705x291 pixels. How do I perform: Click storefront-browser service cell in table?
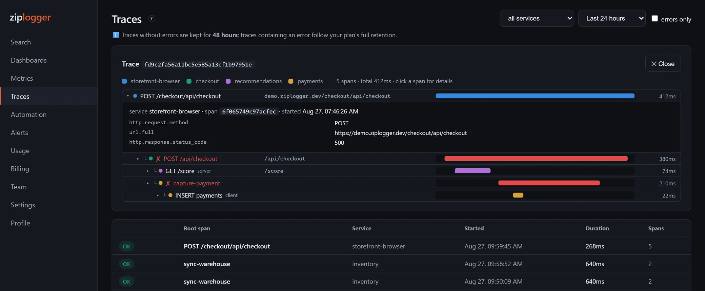pyautogui.click(x=379, y=246)
